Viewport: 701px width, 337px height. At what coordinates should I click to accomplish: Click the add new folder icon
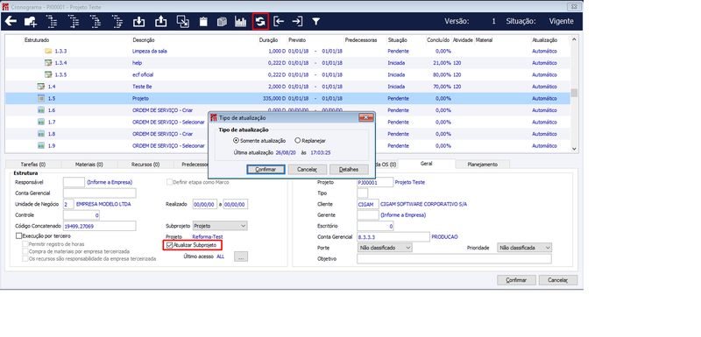[31, 21]
